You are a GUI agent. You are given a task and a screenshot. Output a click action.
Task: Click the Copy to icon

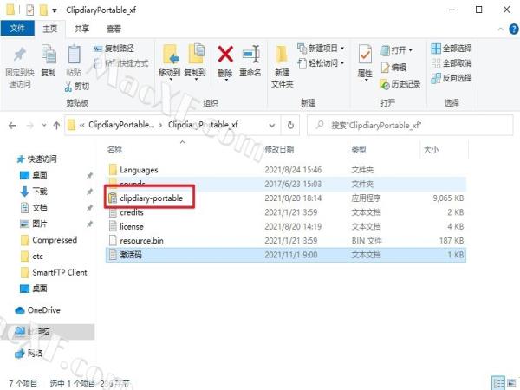coord(197,54)
